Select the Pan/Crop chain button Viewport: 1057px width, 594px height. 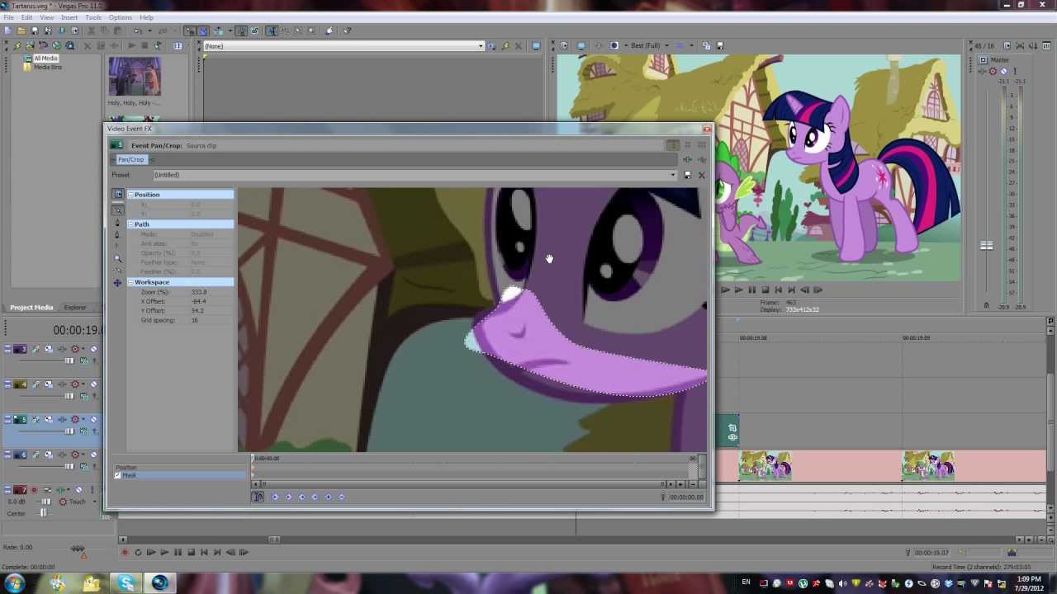pos(130,159)
